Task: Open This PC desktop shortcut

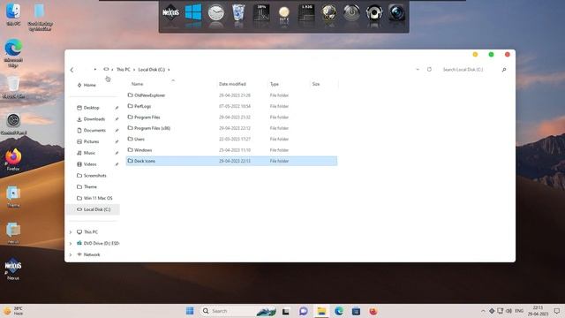Action: tap(13, 14)
